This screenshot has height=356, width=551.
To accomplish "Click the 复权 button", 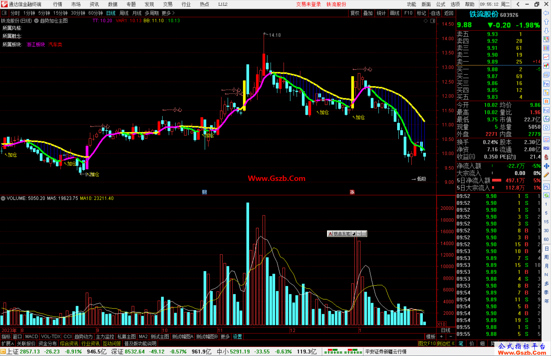I will tap(355, 13).
